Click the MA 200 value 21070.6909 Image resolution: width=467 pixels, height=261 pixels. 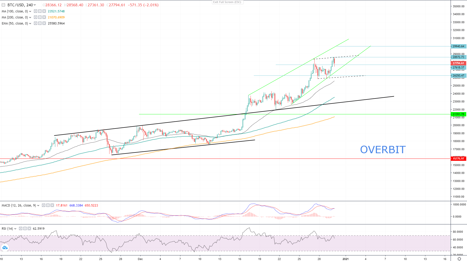pos(56,17)
